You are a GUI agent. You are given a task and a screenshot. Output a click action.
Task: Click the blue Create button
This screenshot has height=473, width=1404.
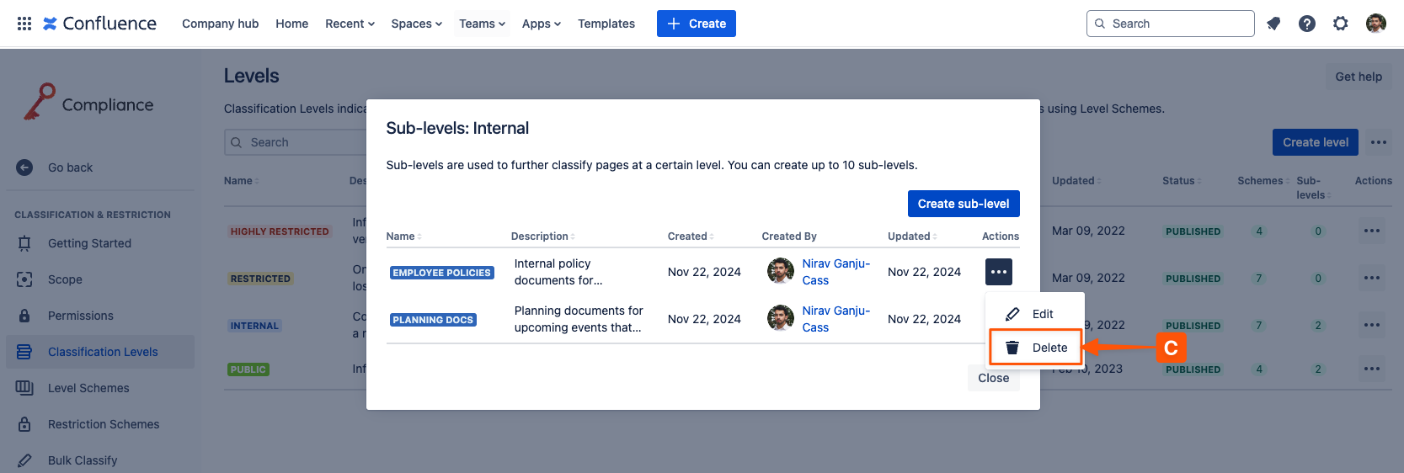696,24
